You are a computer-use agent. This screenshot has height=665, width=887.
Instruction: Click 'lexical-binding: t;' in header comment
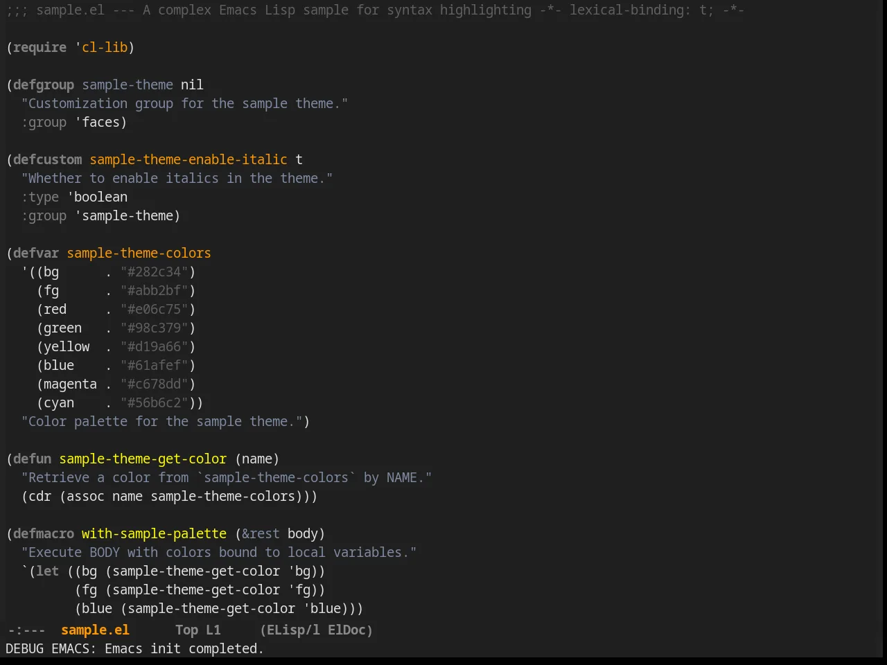pos(642,10)
